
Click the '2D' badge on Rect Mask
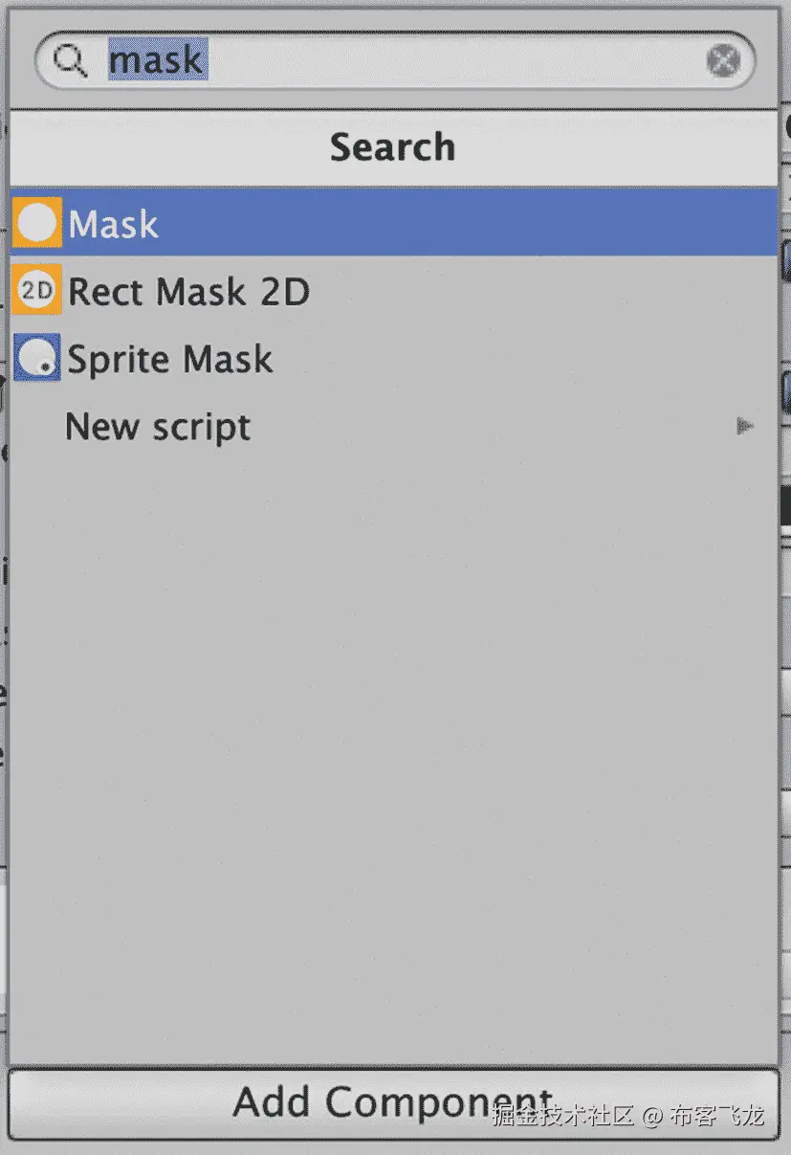pyautogui.click(x=37, y=291)
